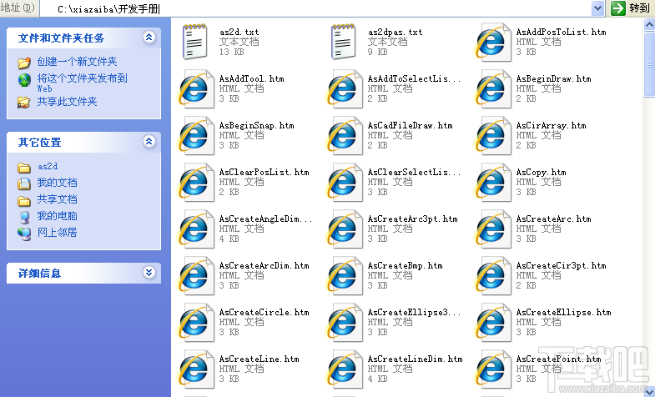Open 网上邻居 location link
Screen dimensions: 655x397
coord(57,233)
